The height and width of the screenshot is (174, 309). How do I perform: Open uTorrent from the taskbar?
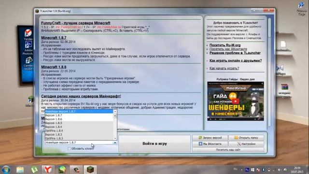click(34, 170)
